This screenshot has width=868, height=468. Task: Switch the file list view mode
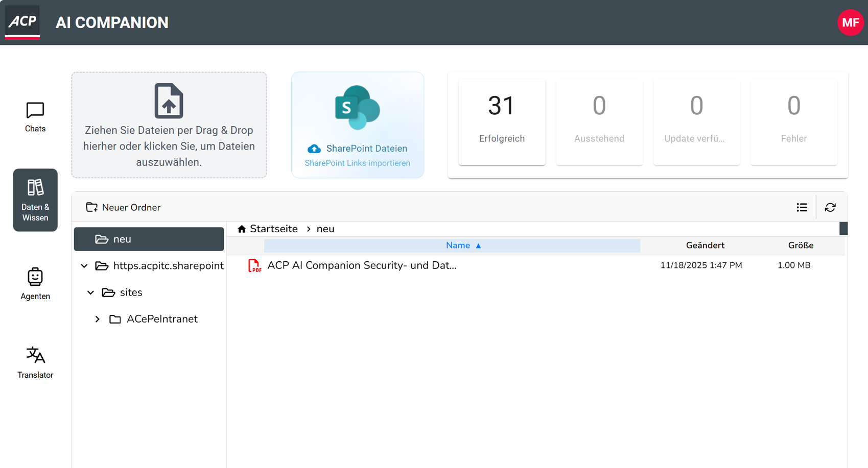point(802,207)
